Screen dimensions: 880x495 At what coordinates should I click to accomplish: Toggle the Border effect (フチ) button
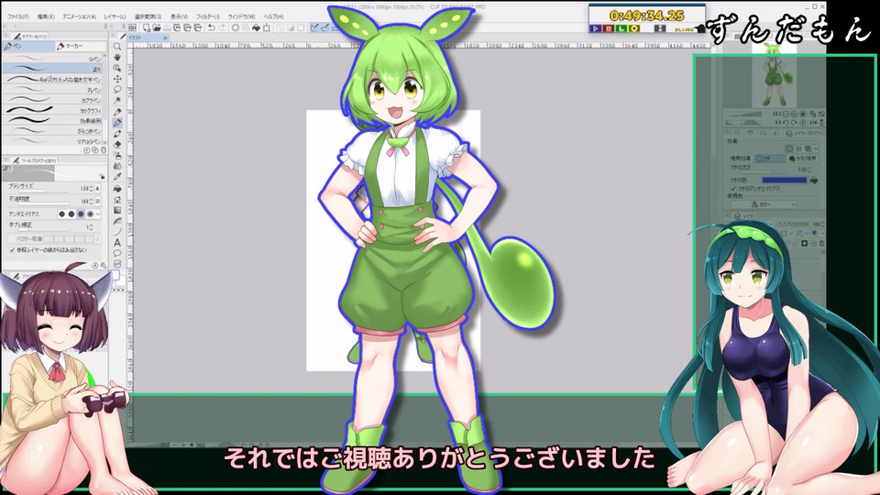[x=769, y=159]
